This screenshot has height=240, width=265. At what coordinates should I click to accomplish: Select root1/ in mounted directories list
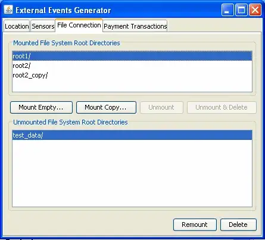pos(132,56)
